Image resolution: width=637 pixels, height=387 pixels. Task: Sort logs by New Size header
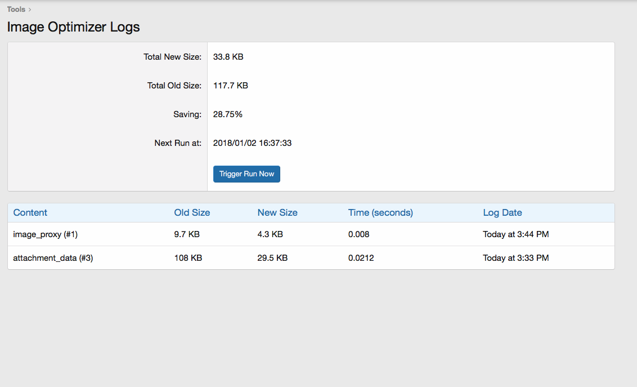pyautogui.click(x=277, y=212)
